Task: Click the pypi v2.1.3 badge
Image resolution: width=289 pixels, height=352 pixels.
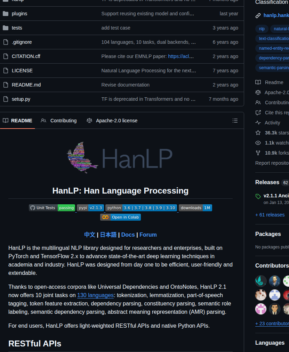Action: (x=90, y=208)
